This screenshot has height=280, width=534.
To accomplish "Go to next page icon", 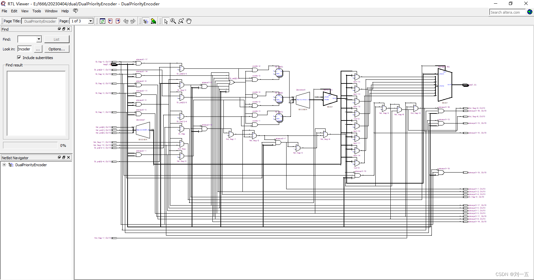I will tap(118, 21).
